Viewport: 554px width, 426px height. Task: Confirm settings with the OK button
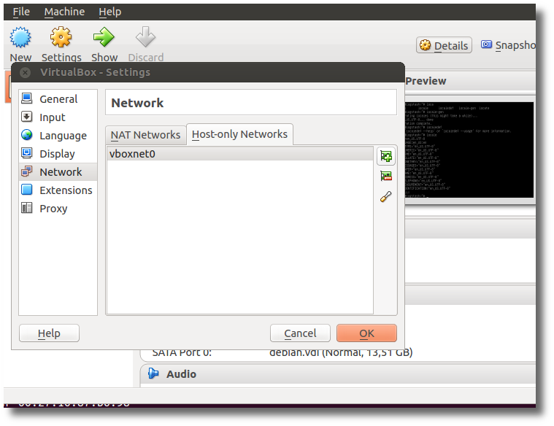tap(366, 333)
